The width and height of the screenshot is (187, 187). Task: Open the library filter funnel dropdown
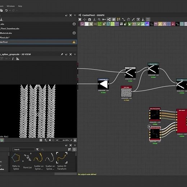37,150
